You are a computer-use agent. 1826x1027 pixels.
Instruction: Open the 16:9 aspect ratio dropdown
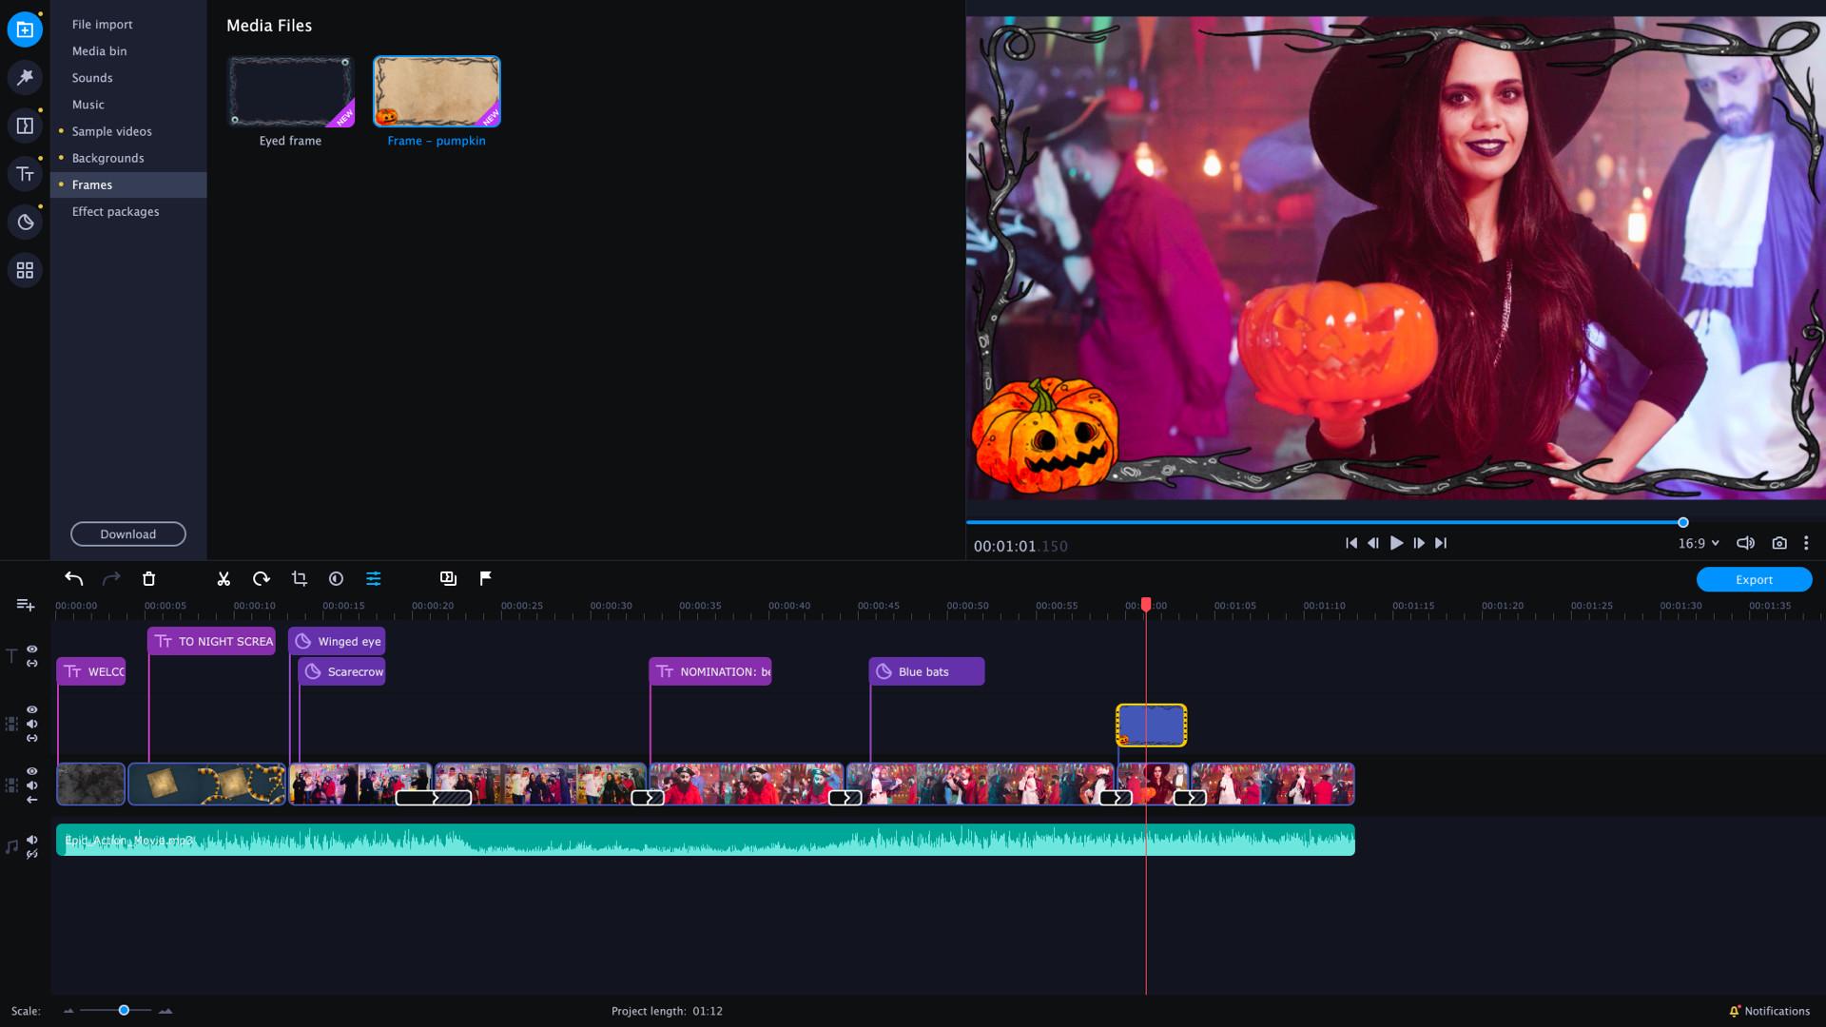coord(1698,543)
